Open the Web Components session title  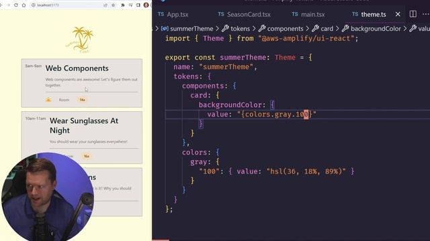[x=77, y=68]
